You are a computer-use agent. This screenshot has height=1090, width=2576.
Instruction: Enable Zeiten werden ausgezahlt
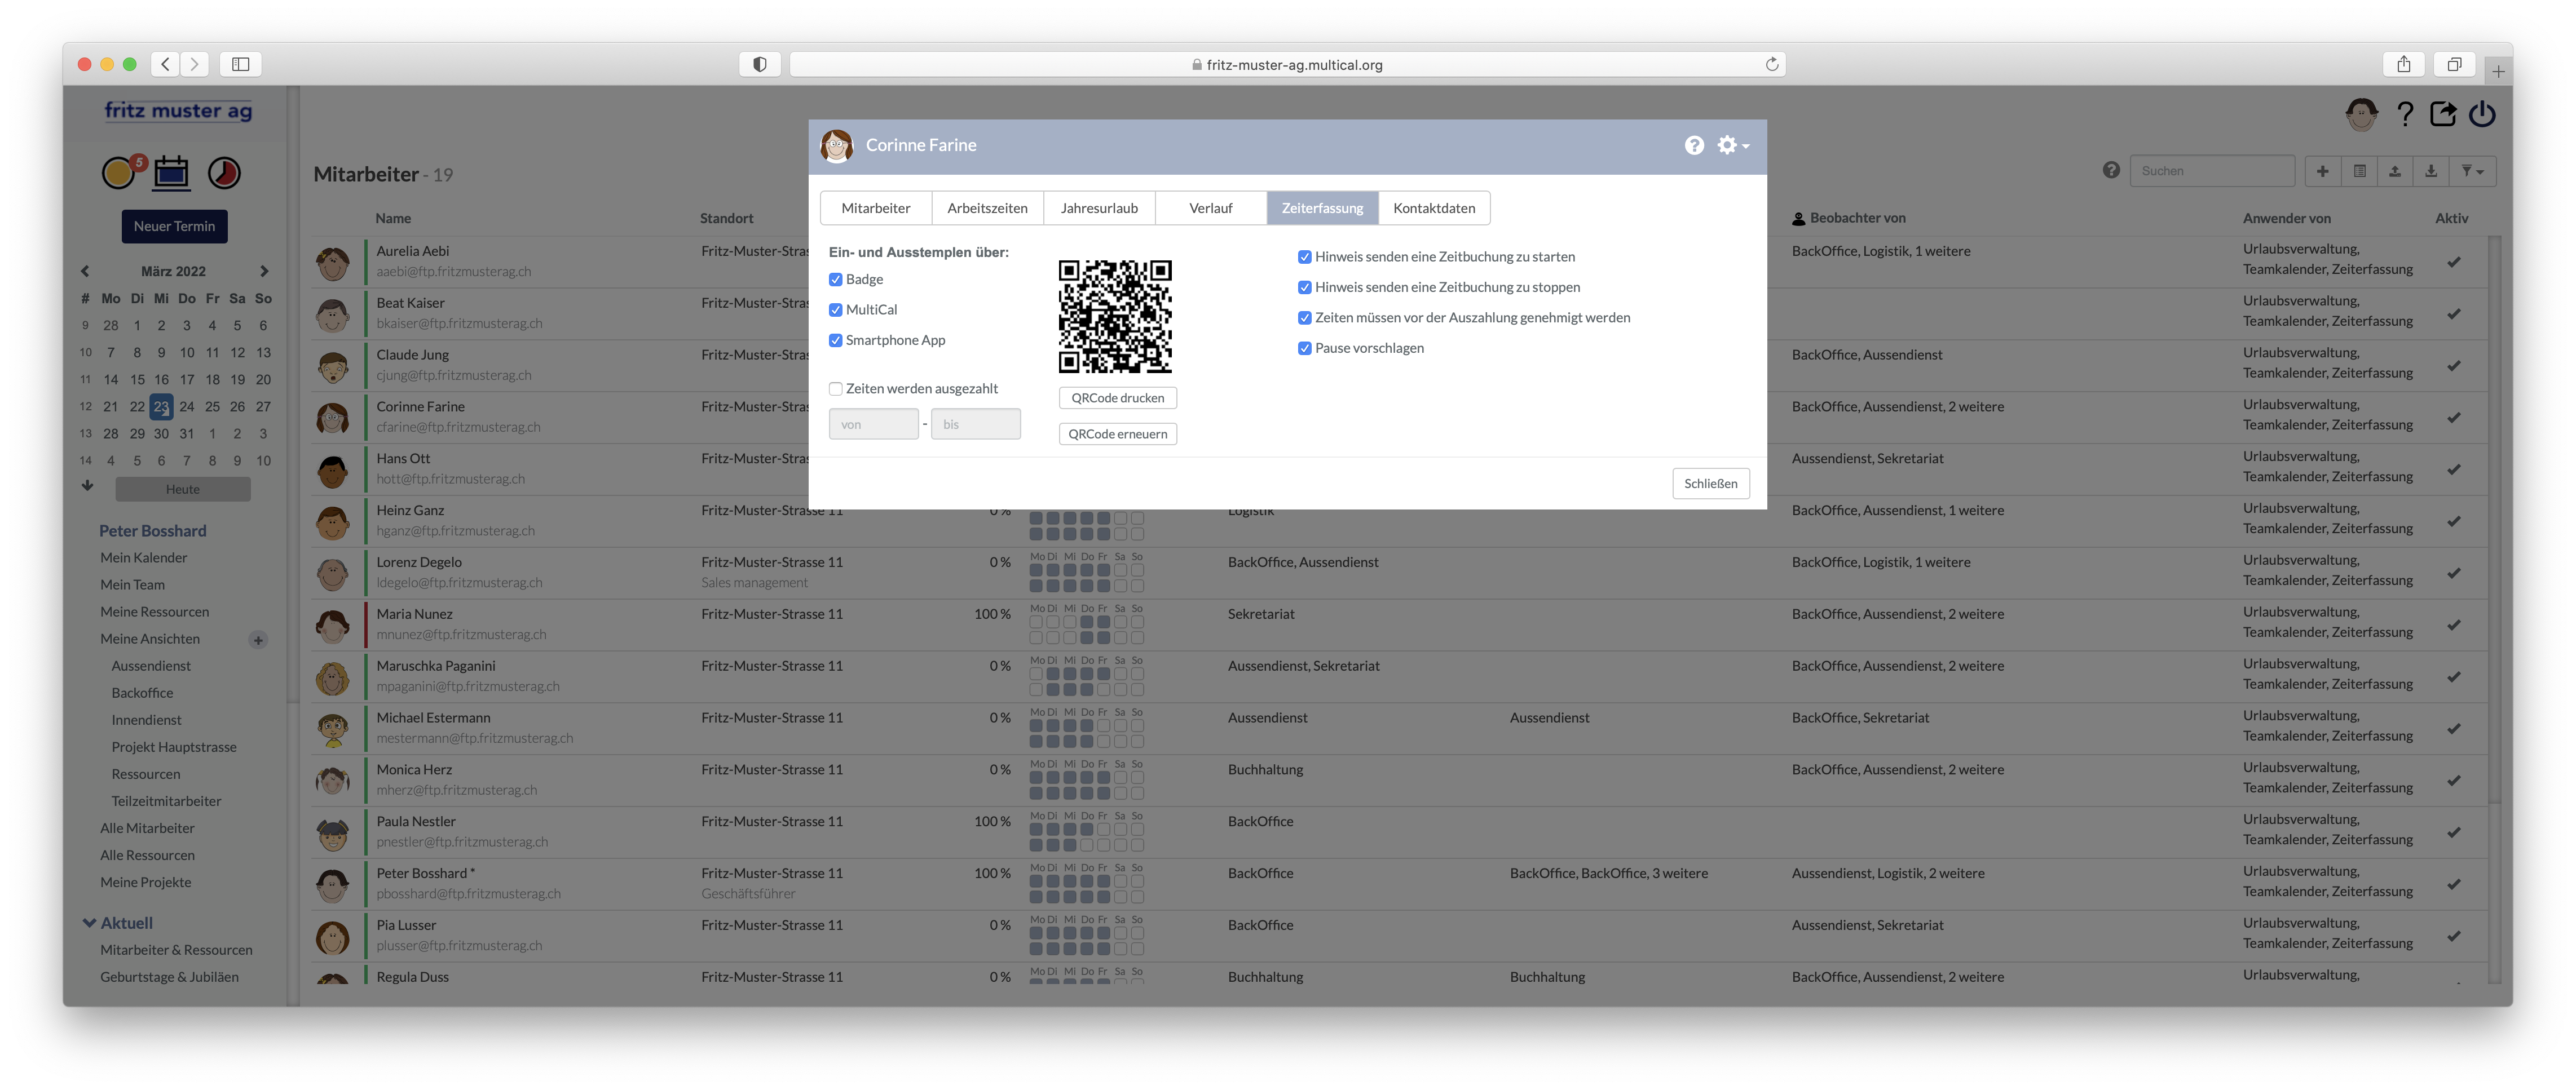coord(835,389)
